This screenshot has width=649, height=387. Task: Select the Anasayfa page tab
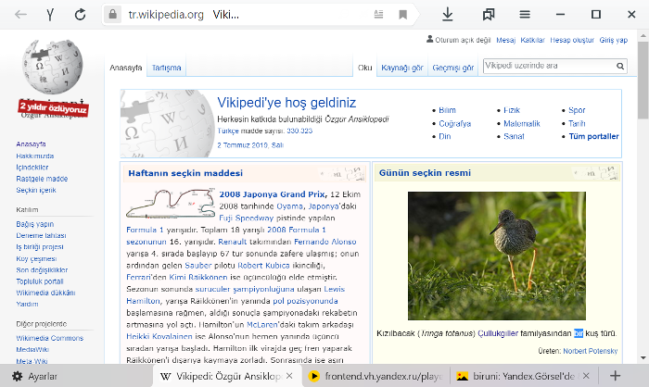click(x=126, y=68)
